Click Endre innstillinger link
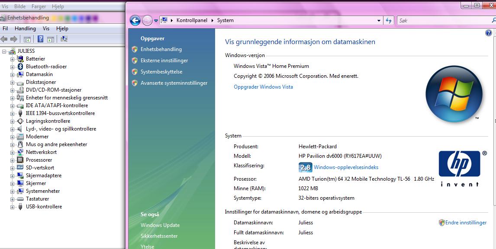 pyautogui.click(x=466, y=223)
